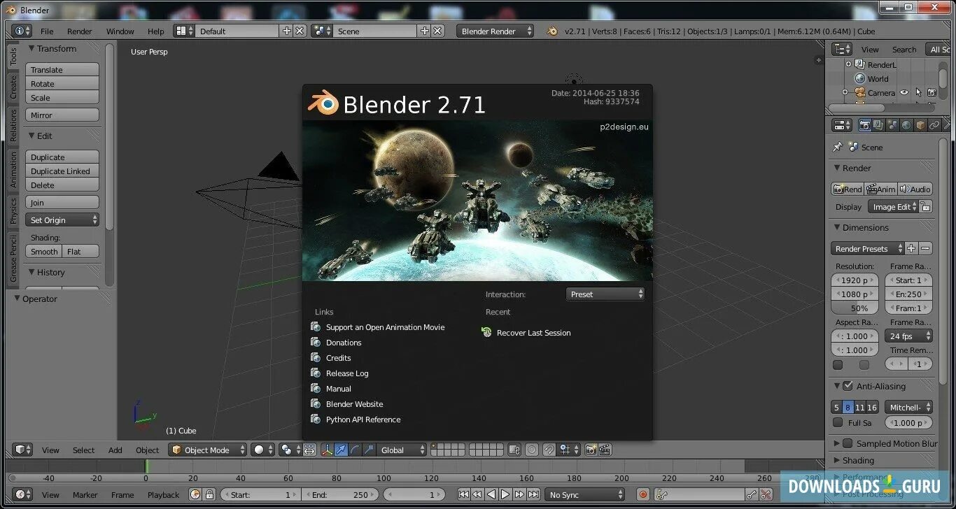Image resolution: width=956 pixels, height=509 pixels.
Task: Select World properties globe tab
Action: tap(906, 125)
